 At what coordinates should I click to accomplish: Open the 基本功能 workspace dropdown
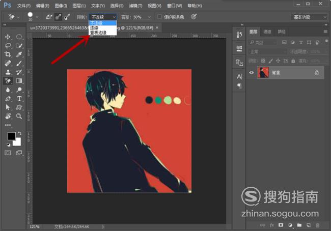coord(309,17)
